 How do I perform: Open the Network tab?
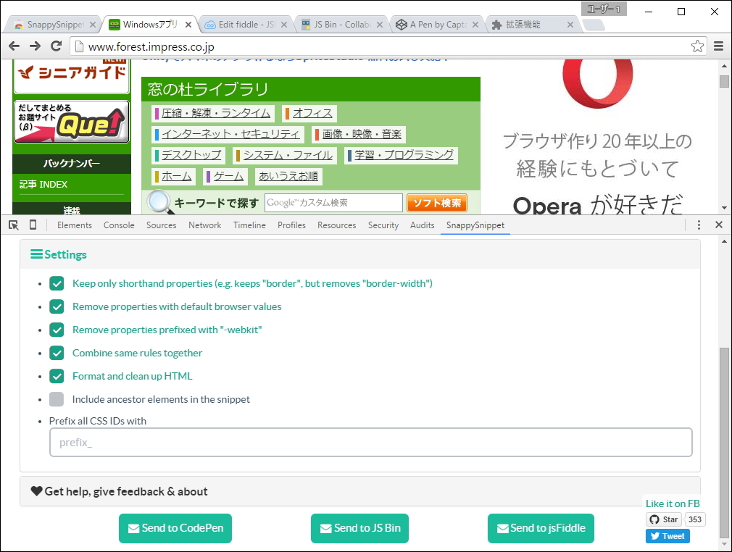coord(205,225)
